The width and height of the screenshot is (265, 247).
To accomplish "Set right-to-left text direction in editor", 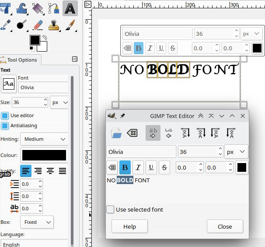I will 169,133.
